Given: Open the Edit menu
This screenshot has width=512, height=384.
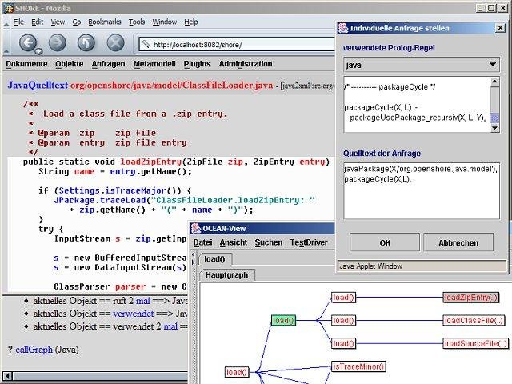Looking at the screenshot, I should [38, 22].
